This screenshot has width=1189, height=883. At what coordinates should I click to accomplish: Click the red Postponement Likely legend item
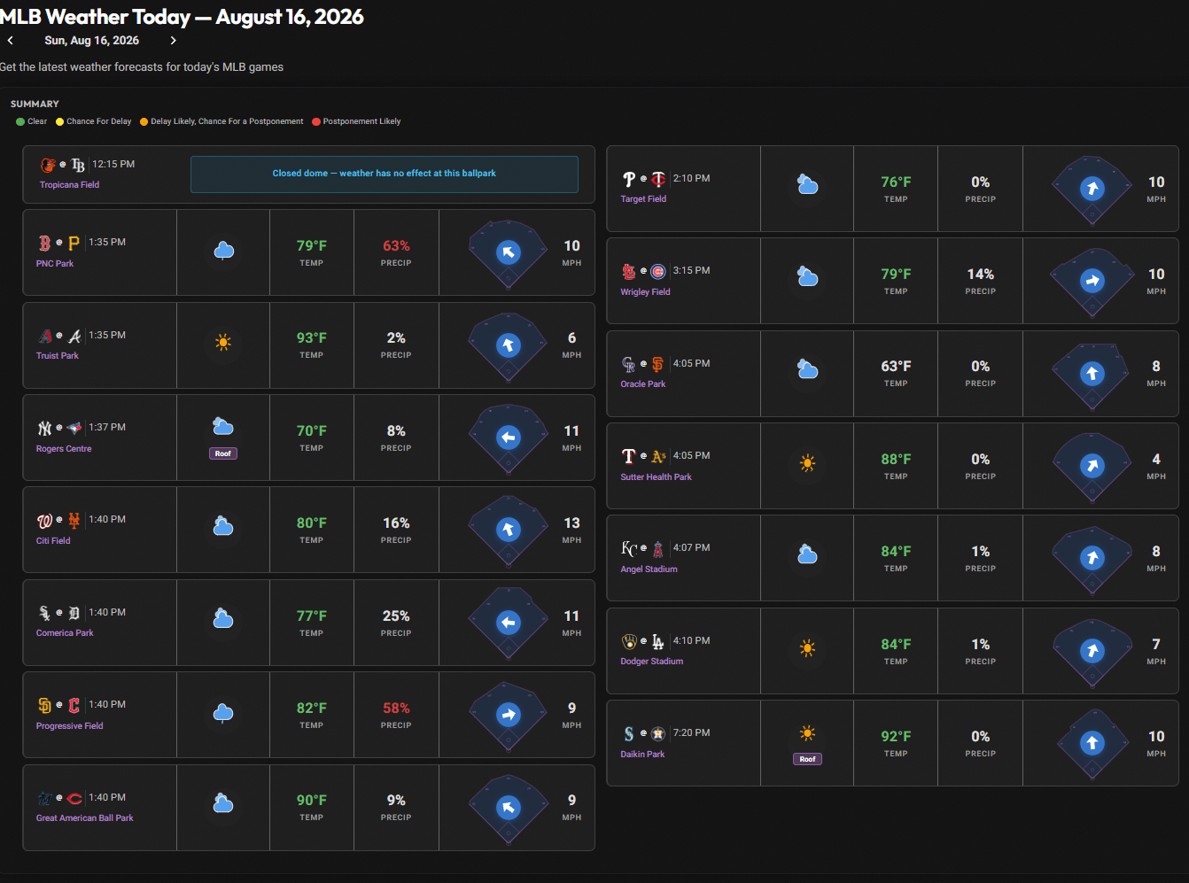tap(356, 121)
